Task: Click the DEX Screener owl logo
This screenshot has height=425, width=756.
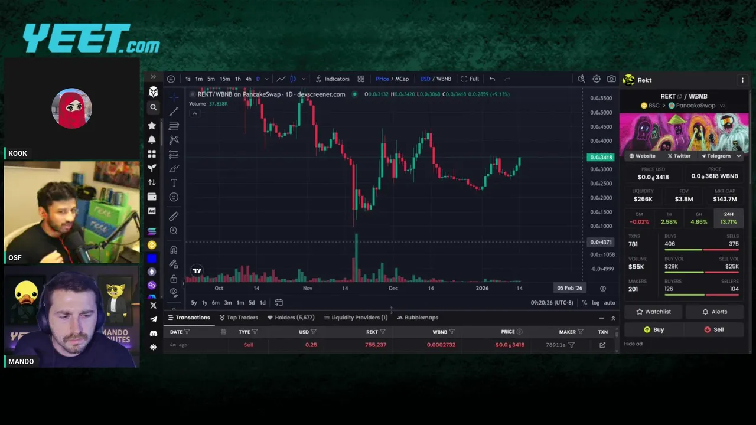Action: [153, 92]
